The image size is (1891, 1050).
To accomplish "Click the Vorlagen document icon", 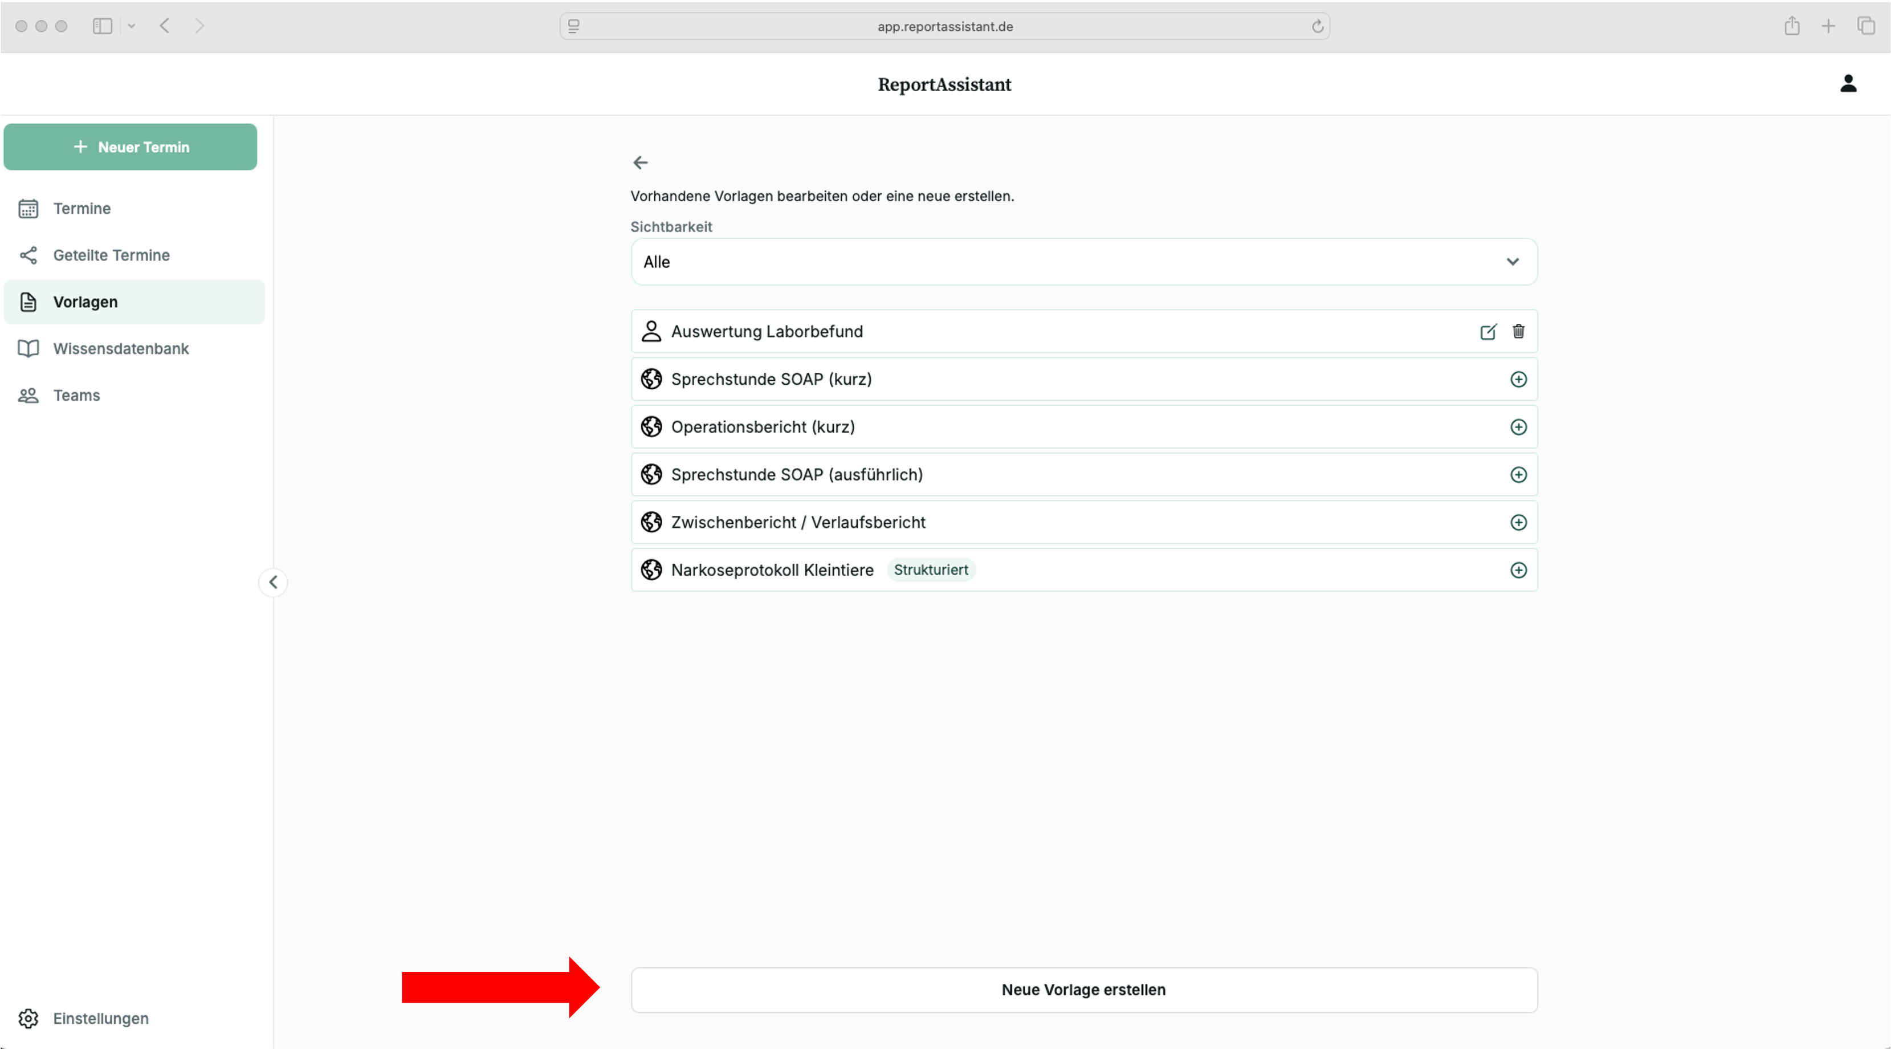I will [x=28, y=302].
